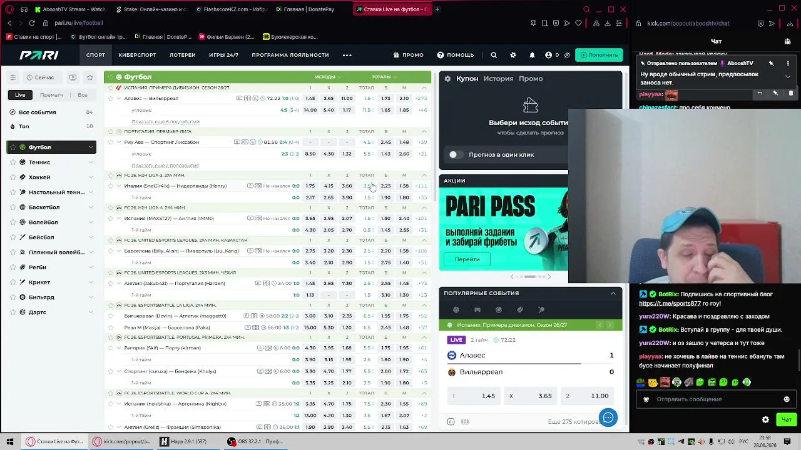
Task: Click the PARI logo
Action: pyautogui.click(x=39, y=55)
